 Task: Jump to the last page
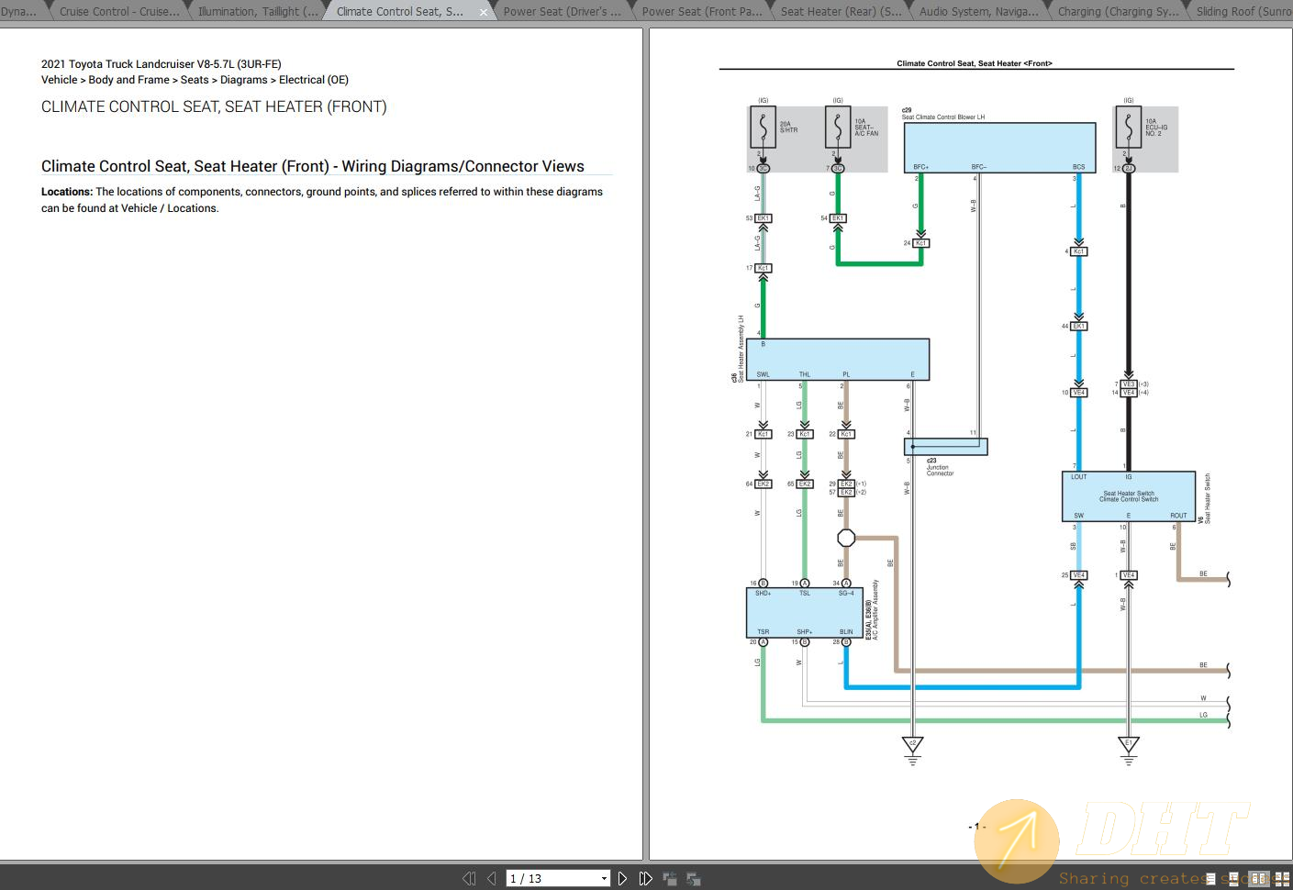pos(645,878)
